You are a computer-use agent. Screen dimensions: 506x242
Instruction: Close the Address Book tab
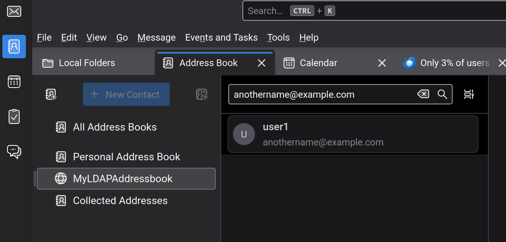pos(262,63)
